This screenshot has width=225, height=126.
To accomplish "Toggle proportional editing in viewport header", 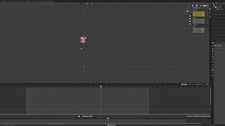I will [92, 3].
